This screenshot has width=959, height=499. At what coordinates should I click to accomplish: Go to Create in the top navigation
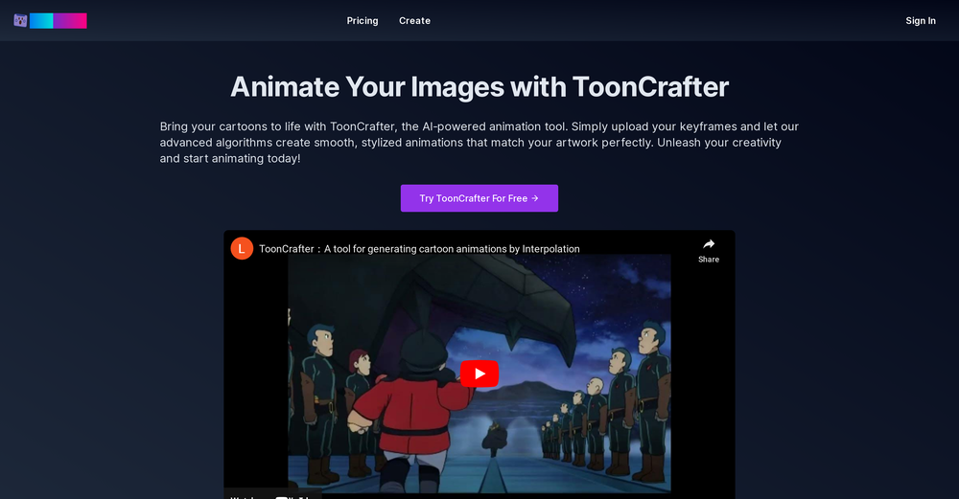point(414,20)
